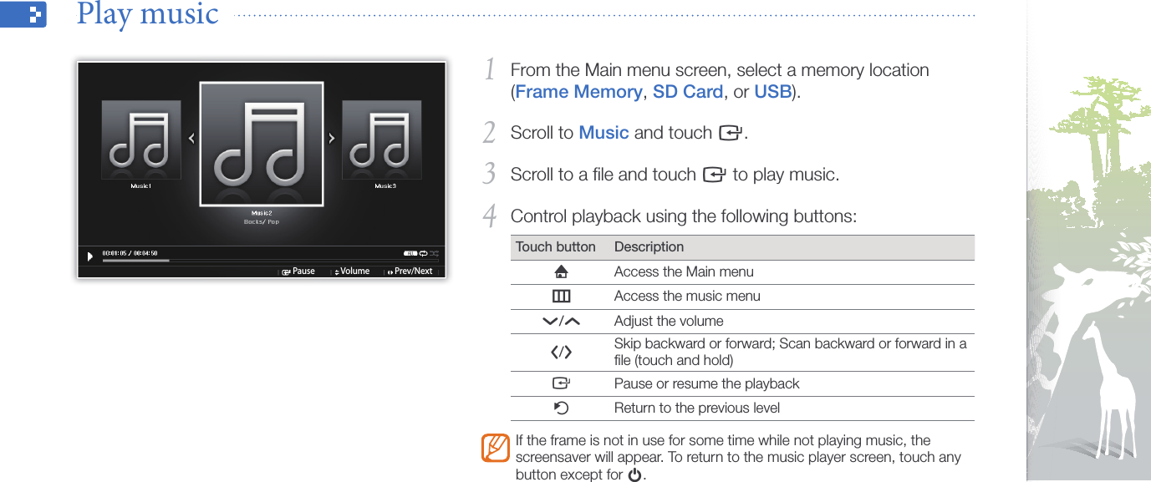Click the left chevron beside Music2

pyautogui.click(x=191, y=139)
